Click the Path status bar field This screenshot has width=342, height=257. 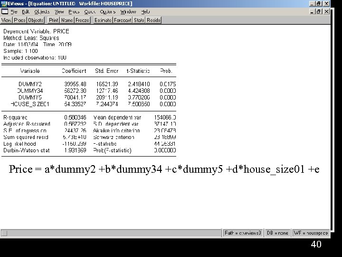[243, 233]
